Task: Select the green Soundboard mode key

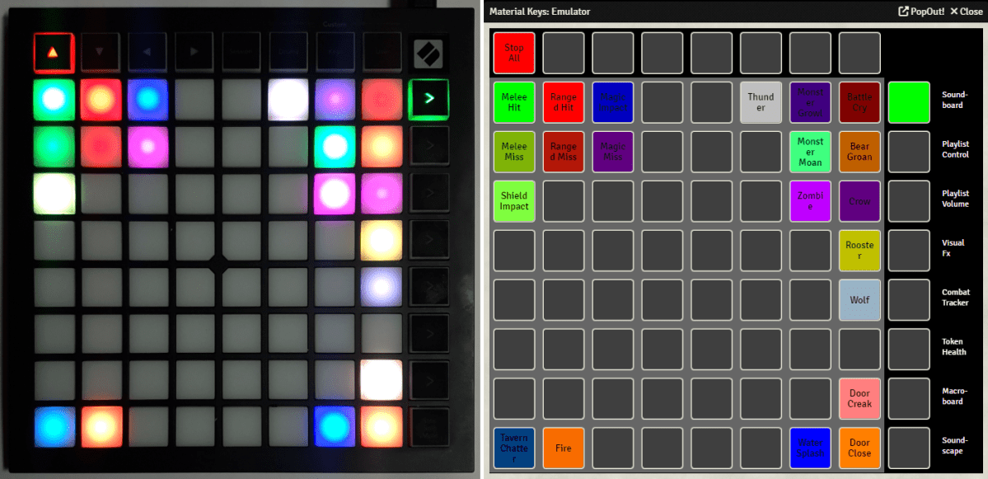Action: (x=909, y=102)
